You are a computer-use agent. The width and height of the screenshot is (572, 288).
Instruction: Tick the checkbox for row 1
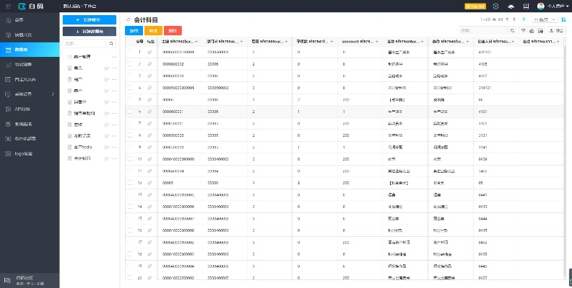pos(130,53)
